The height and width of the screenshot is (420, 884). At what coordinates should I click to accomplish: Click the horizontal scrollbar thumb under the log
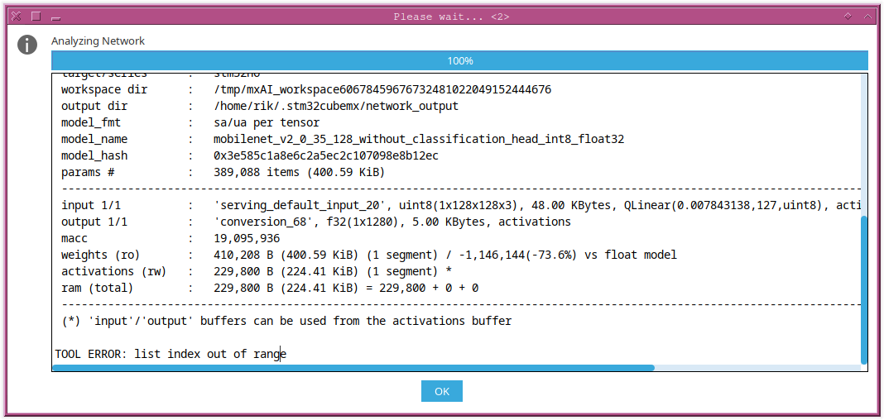pos(353,368)
